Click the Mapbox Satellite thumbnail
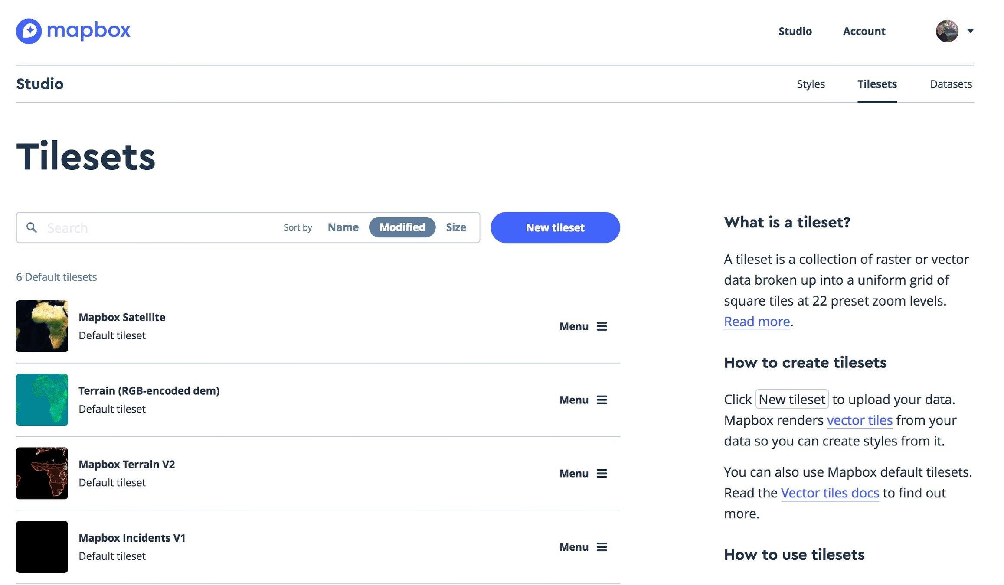This screenshot has height=585, width=1004. [42, 326]
